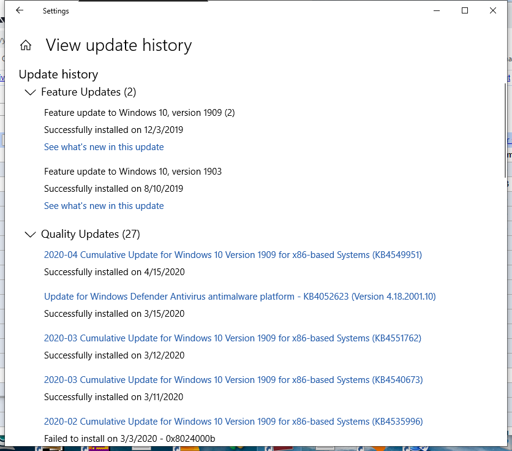Open the KB4535996 cumulative update link

pyautogui.click(x=233, y=421)
